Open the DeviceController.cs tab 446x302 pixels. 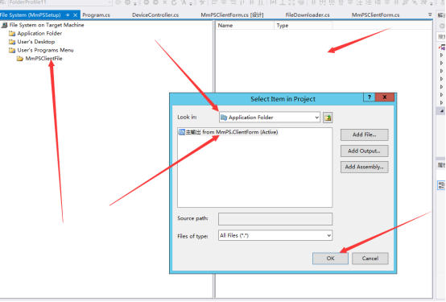point(155,14)
